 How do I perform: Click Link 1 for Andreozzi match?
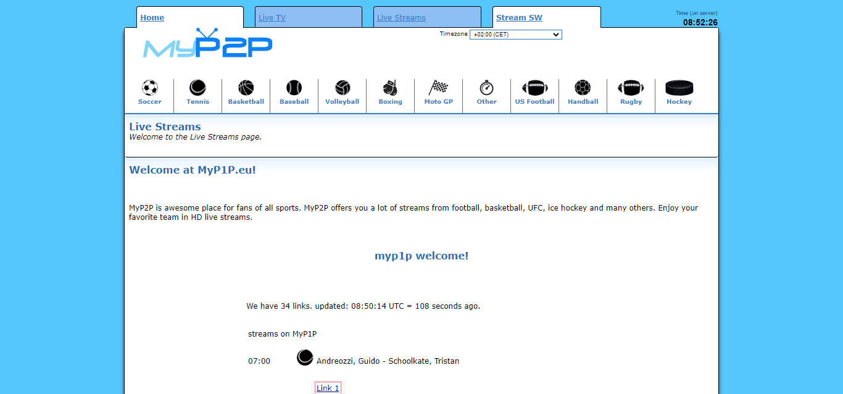328,388
